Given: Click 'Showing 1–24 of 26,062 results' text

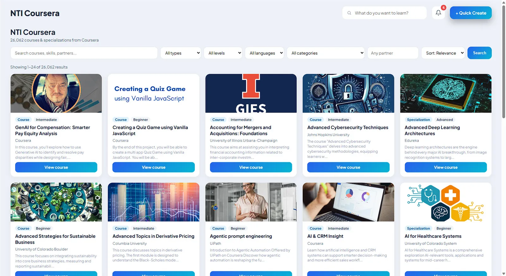Looking at the screenshot, I should click(x=39, y=67).
